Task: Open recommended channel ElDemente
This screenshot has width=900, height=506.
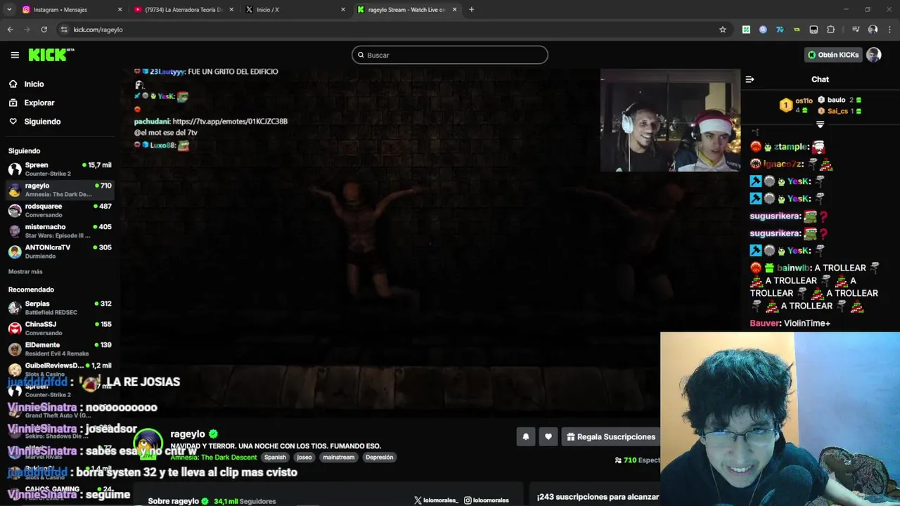Action: [60, 349]
